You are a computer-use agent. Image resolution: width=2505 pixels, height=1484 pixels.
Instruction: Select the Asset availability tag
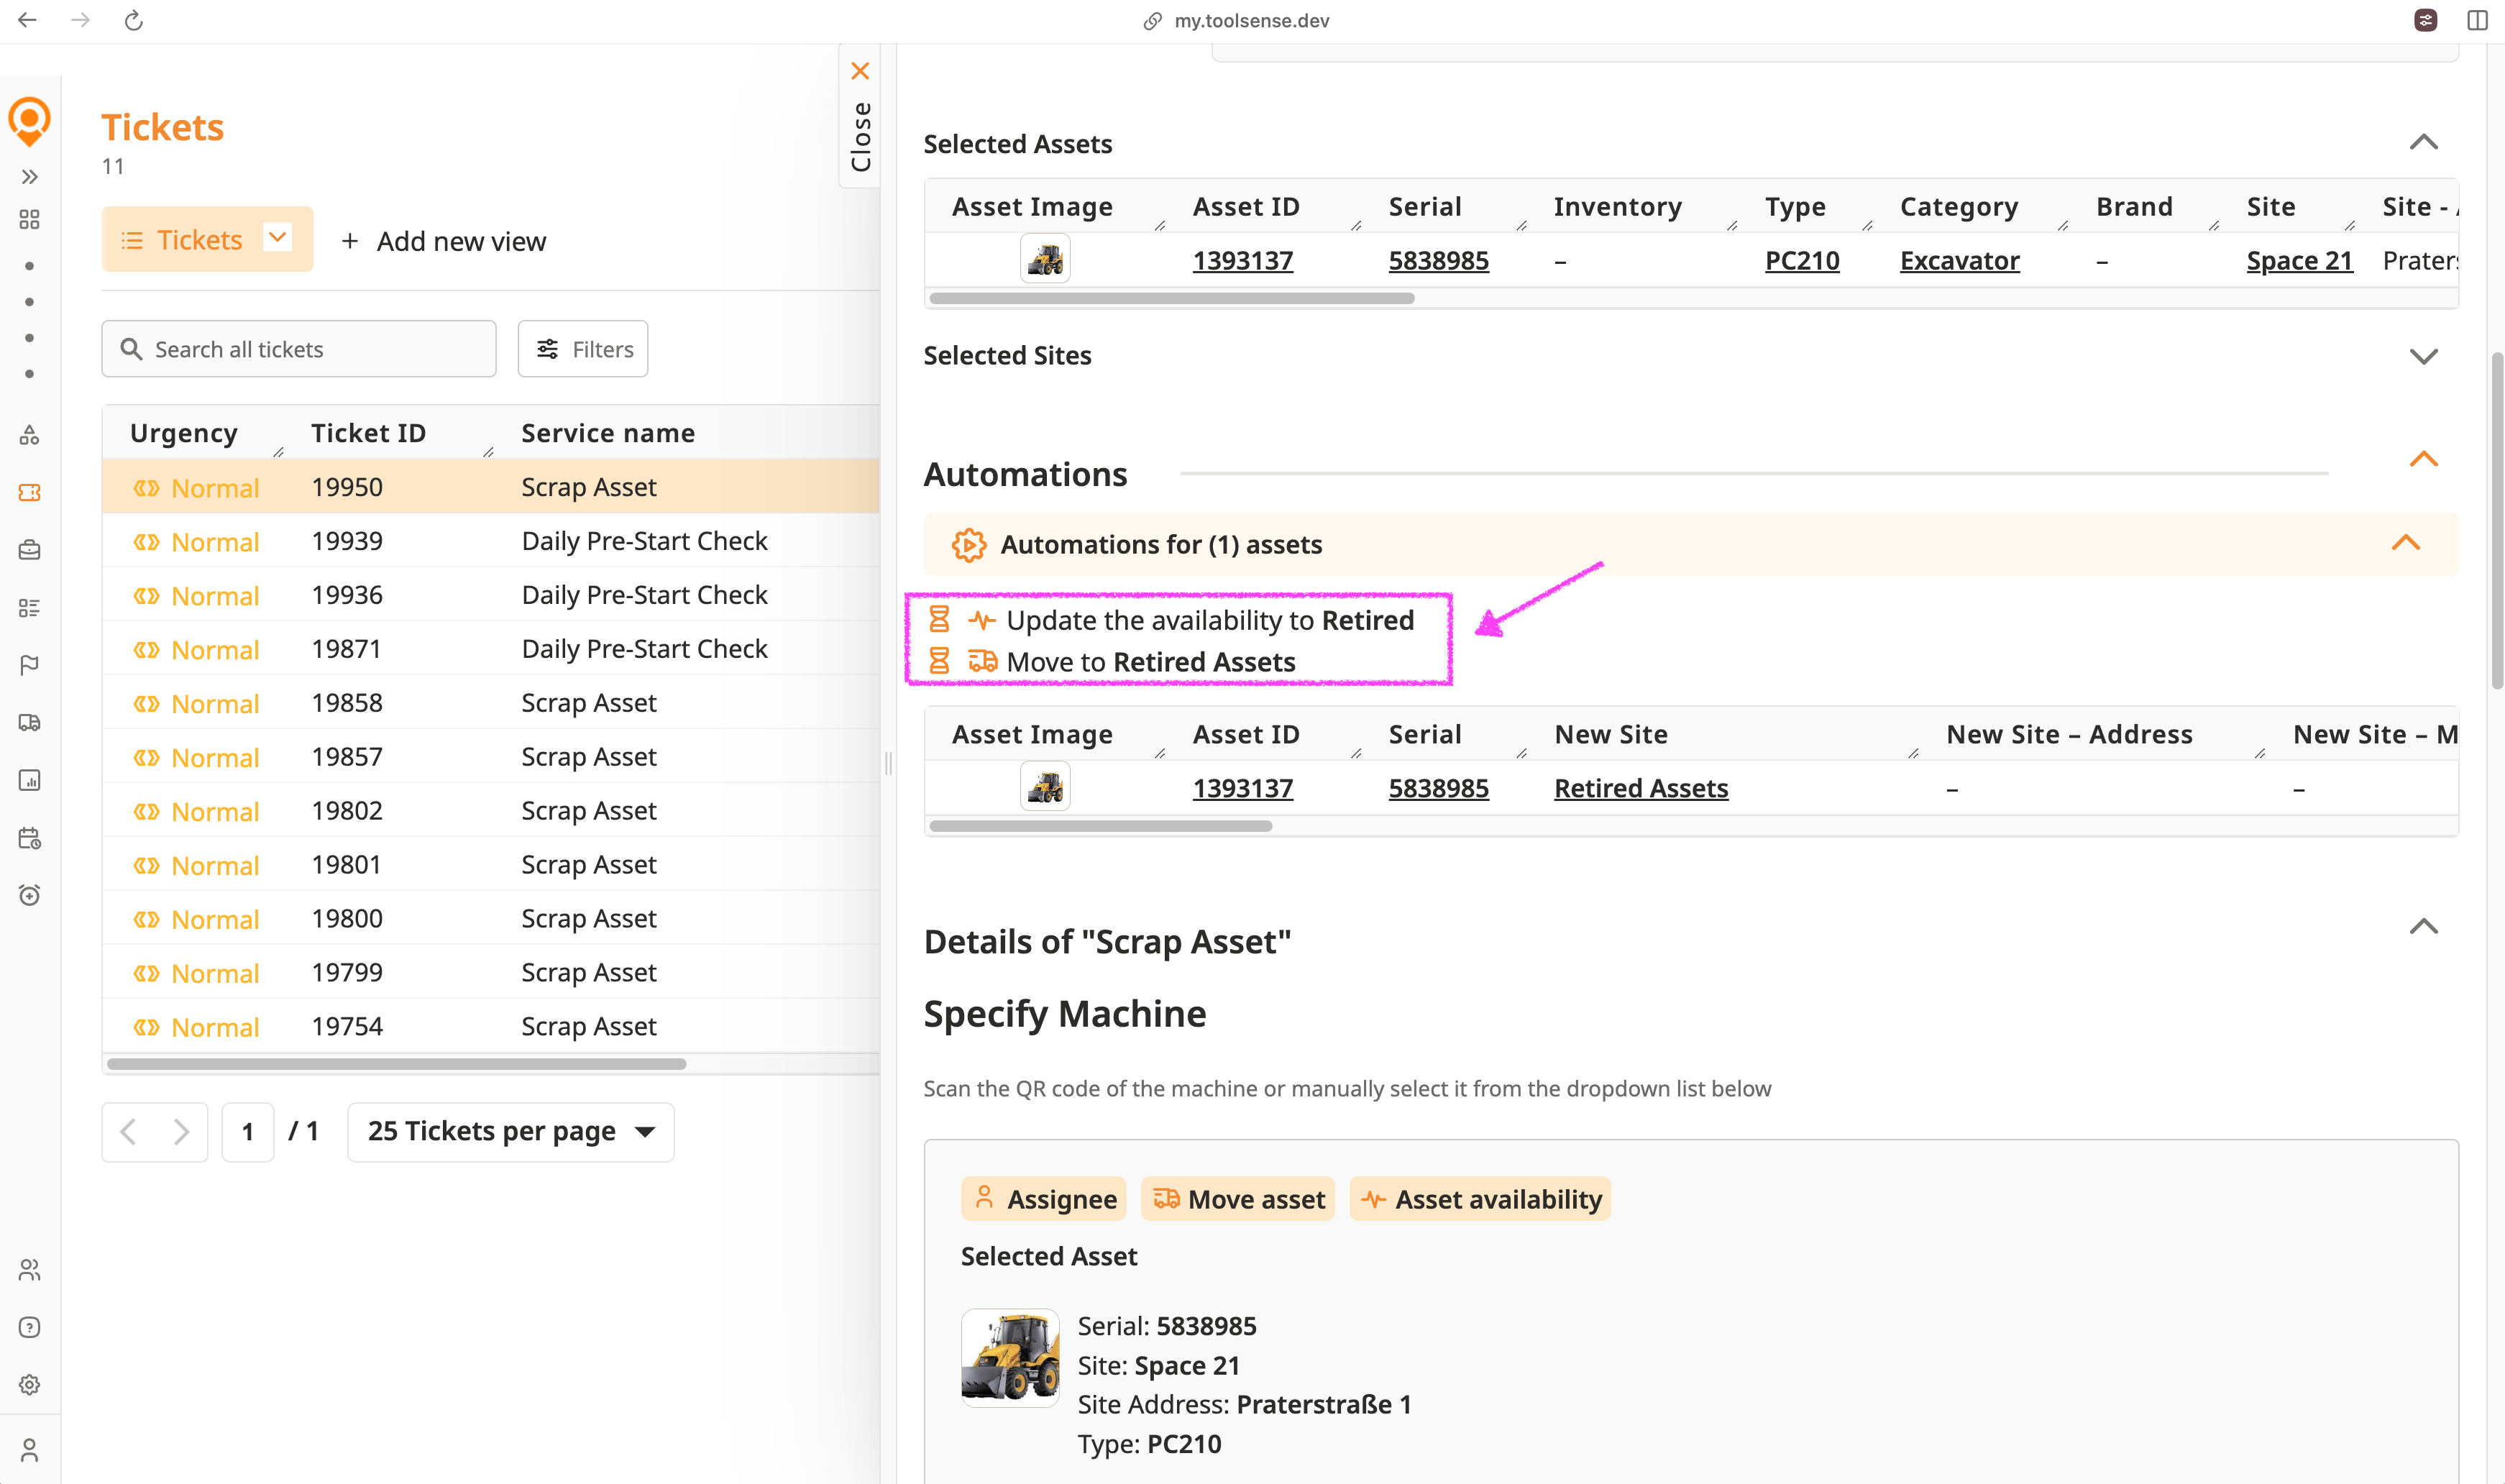click(1480, 1199)
